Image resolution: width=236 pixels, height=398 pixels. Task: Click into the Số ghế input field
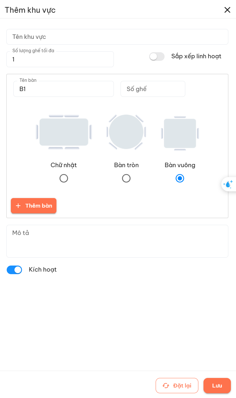point(153,89)
